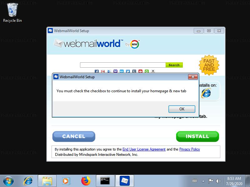Click the WebmailWorld Setup taskbar button

point(125,181)
